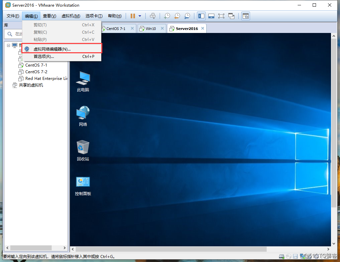Toggle the thumbnail bar view icon
The height and width of the screenshot is (262, 340).
pyautogui.click(x=211, y=16)
